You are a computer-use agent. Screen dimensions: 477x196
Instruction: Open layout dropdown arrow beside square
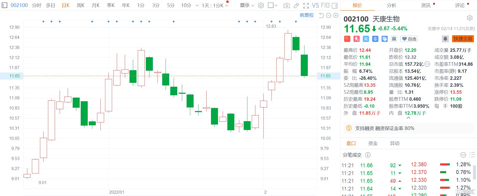(276, 5)
